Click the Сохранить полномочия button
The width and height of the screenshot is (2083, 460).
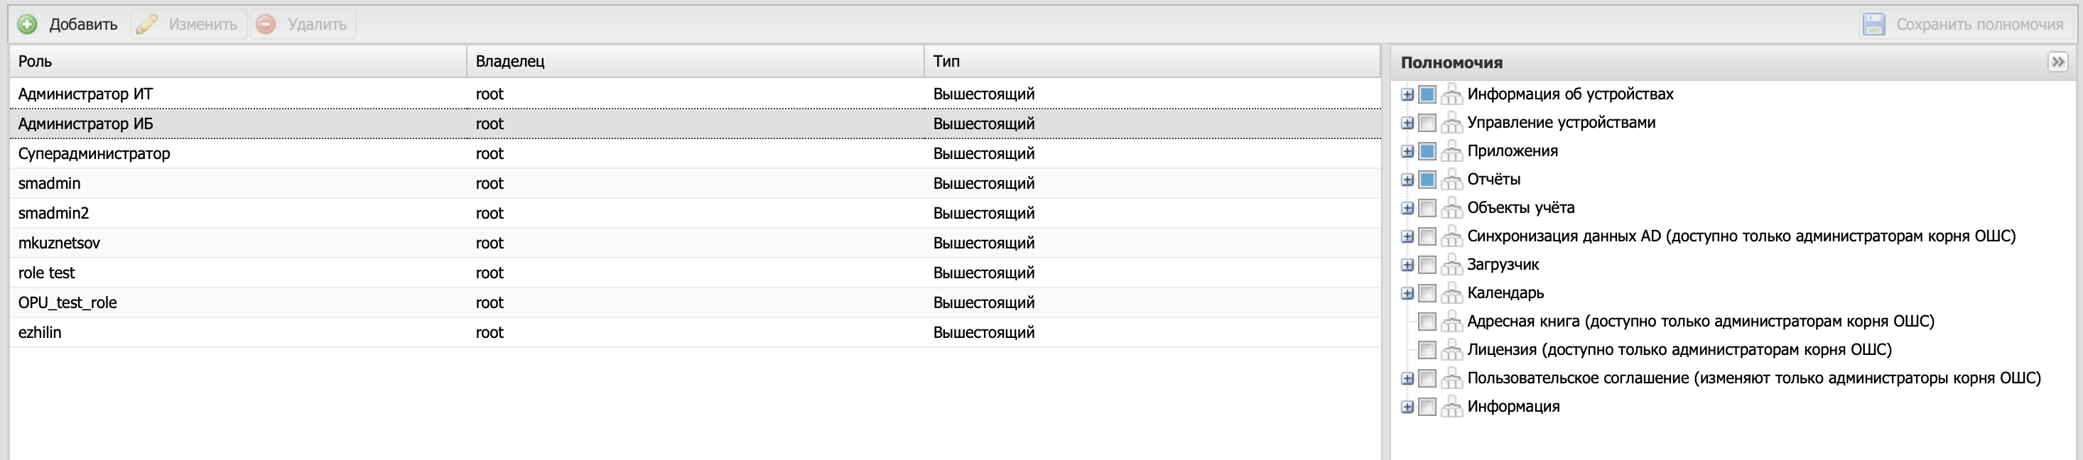(1979, 24)
